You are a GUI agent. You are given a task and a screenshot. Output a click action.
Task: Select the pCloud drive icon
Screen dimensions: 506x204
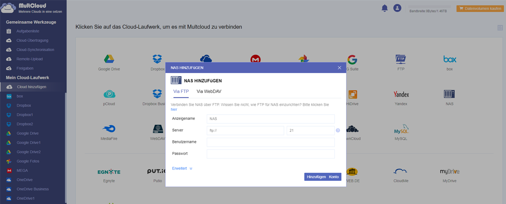[109, 94]
